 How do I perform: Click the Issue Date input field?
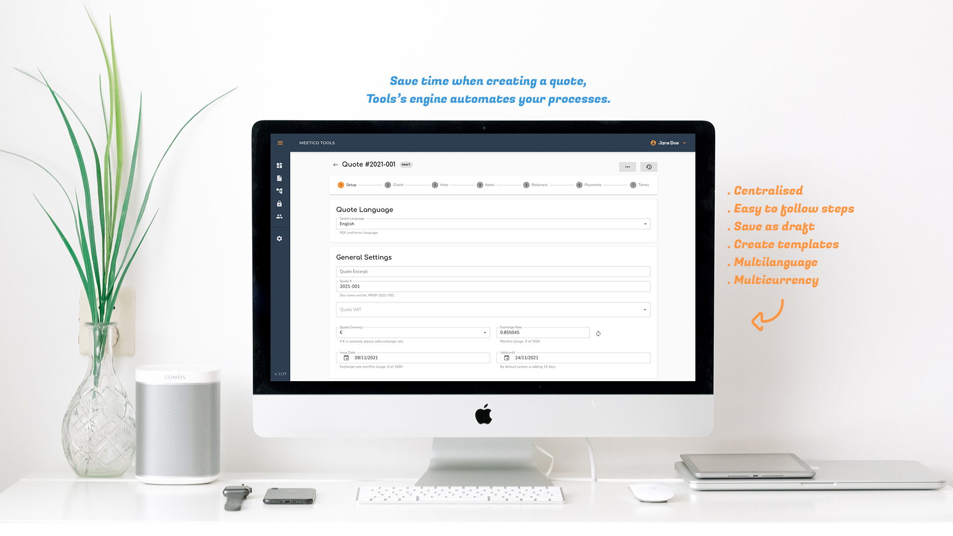(x=412, y=357)
